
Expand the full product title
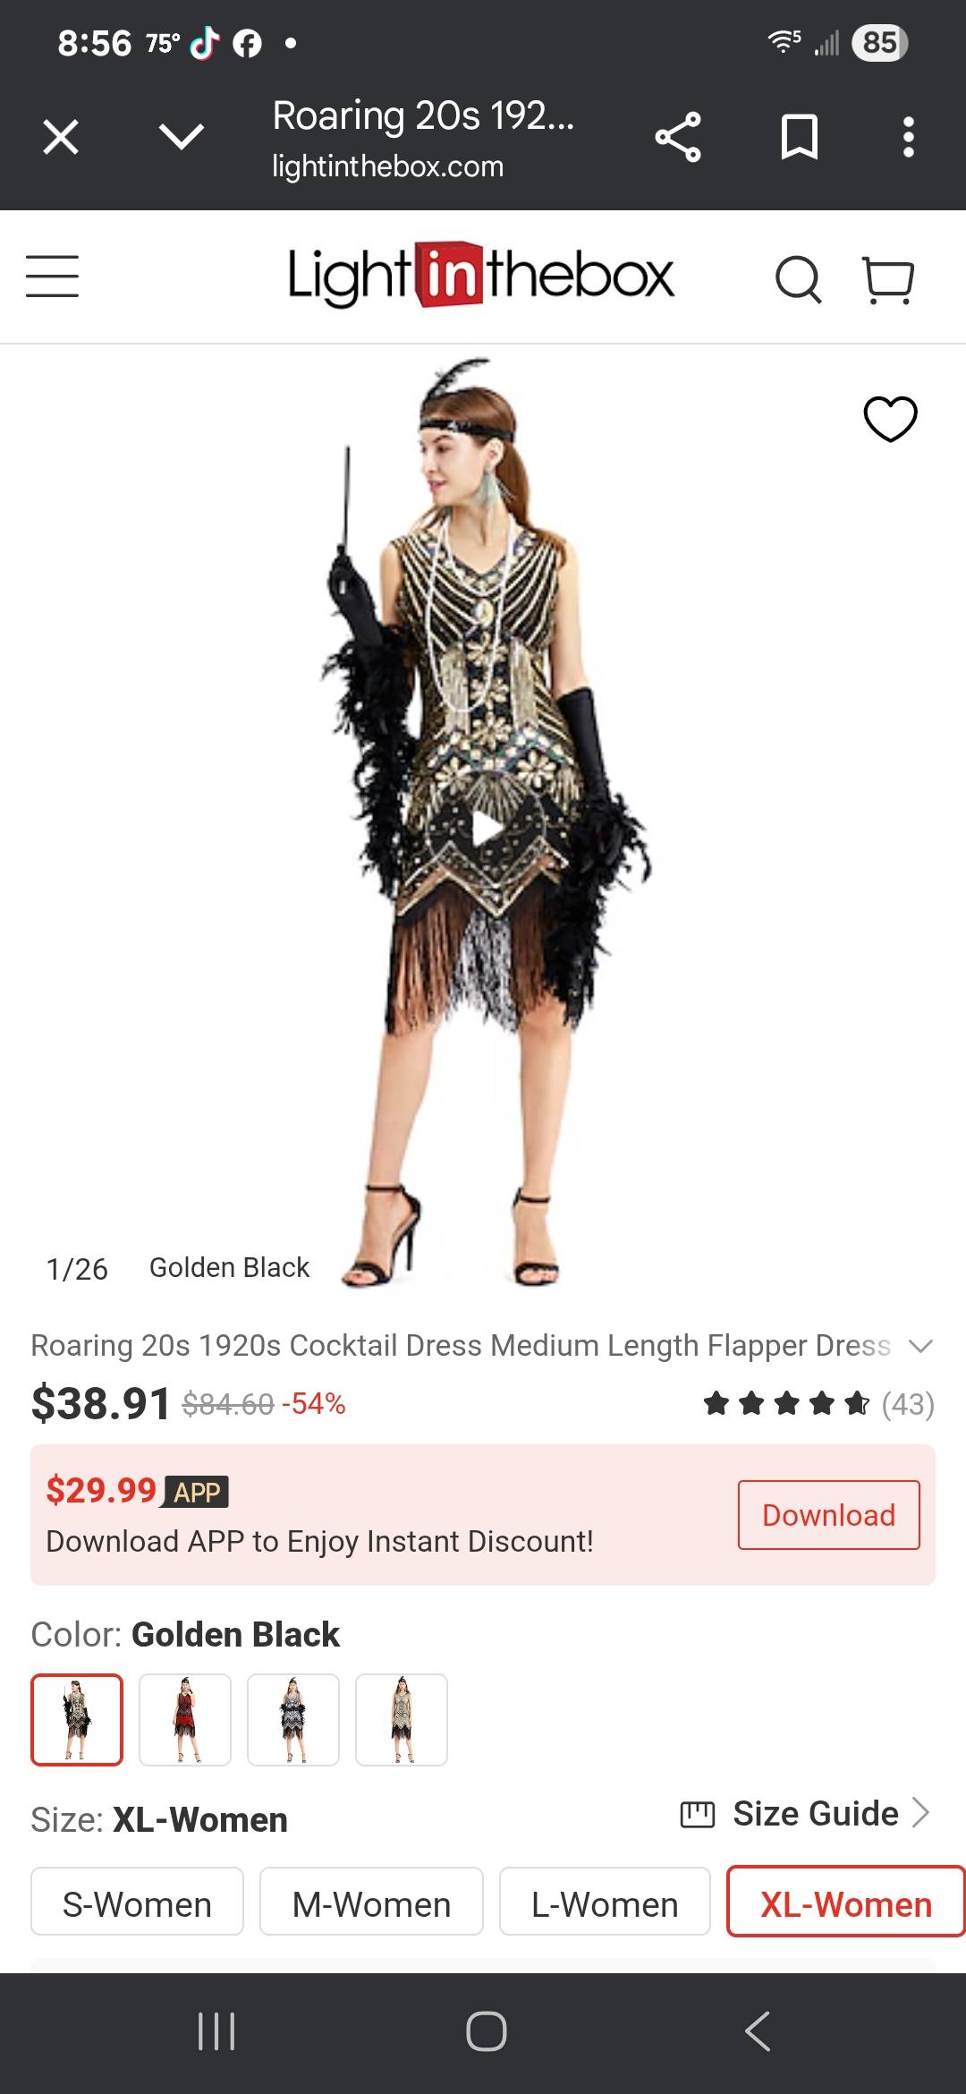click(920, 1346)
